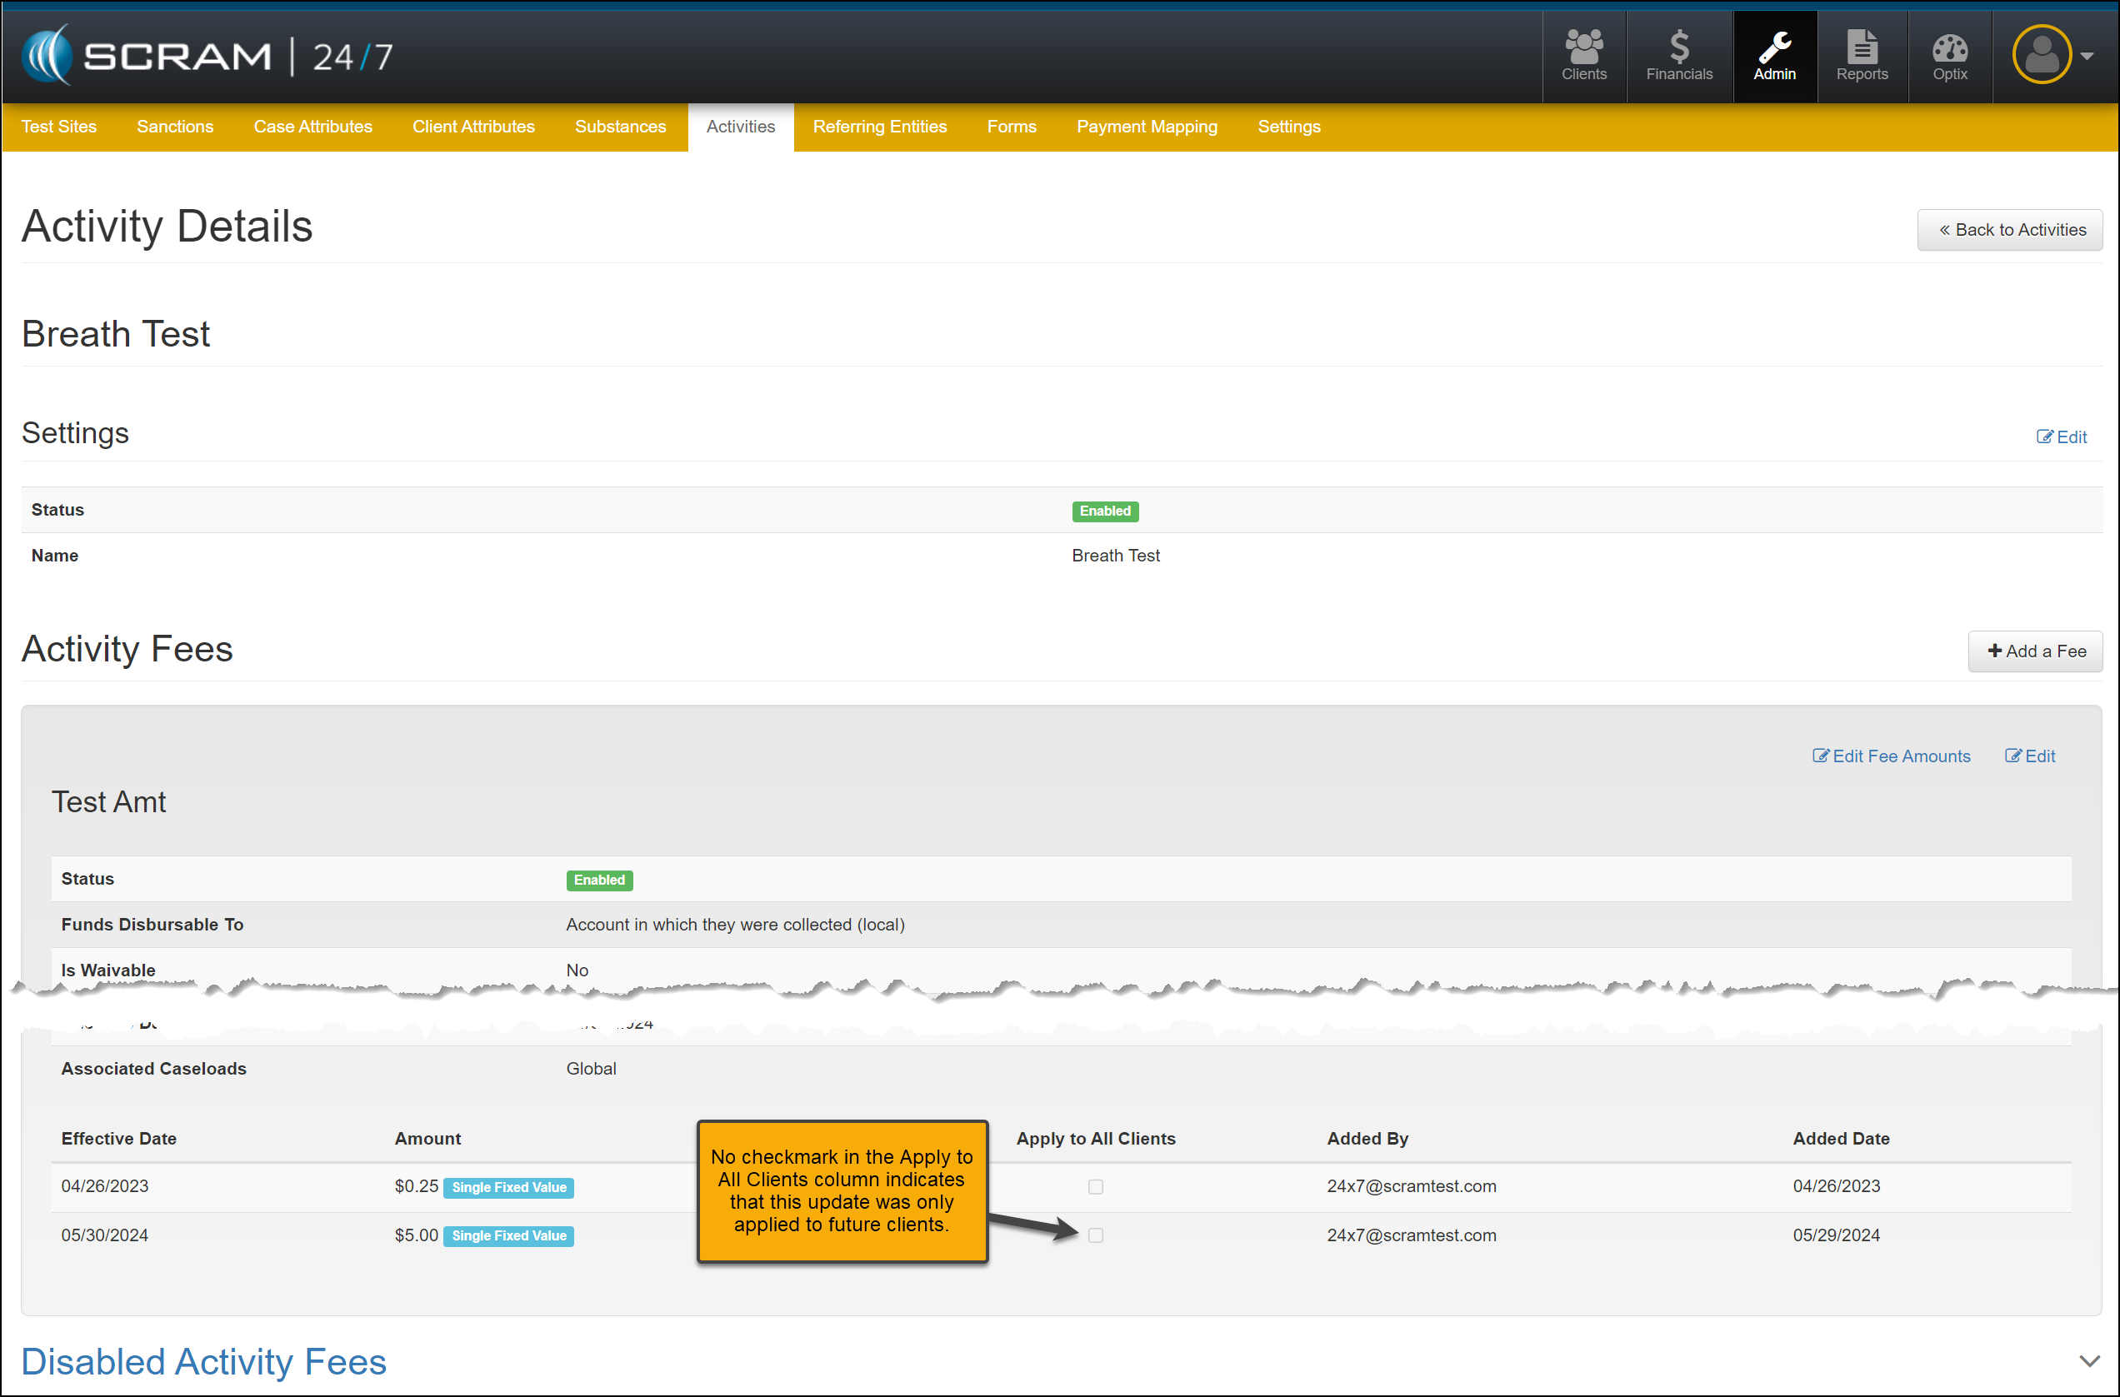This screenshot has width=2120, height=1397.
Task: Click the SCRAM 24/7 logo
Action: pos(207,56)
